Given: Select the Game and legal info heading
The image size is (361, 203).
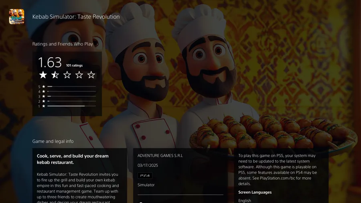Looking at the screenshot, I should tap(53, 141).
